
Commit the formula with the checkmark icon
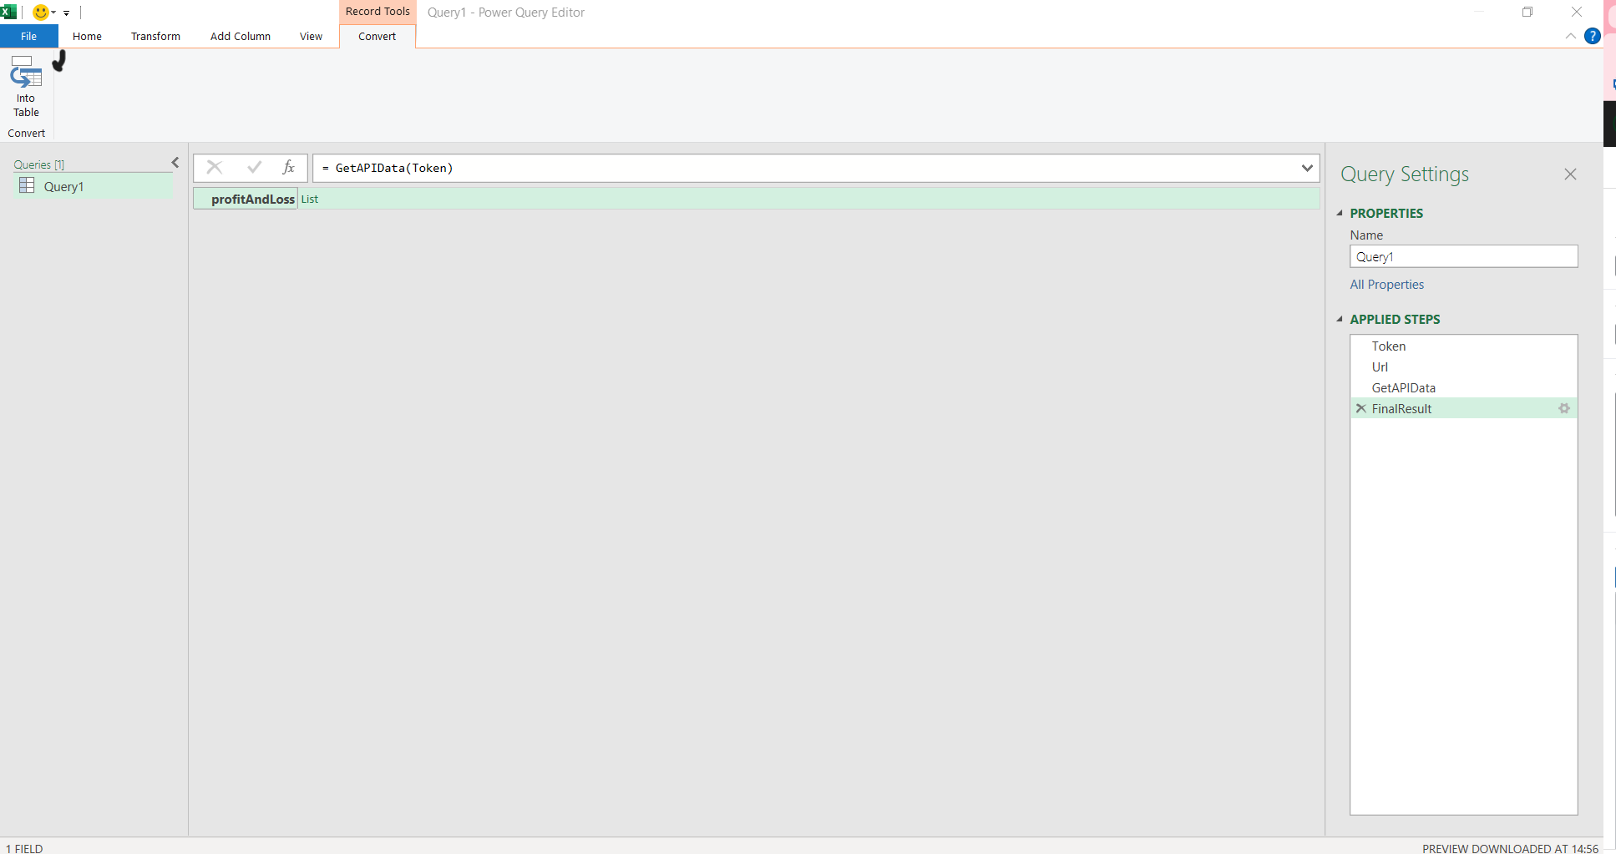pos(253,167)
